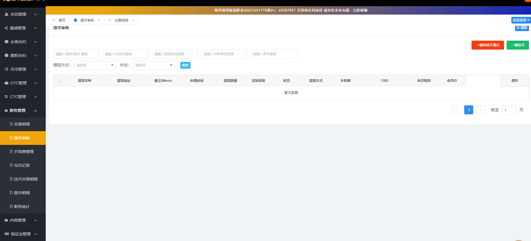Screen dimensions: 531x241
Task: Click the 请输入会员ID搜索 input field
Action: pyautogui.click(x=125, y=54)
